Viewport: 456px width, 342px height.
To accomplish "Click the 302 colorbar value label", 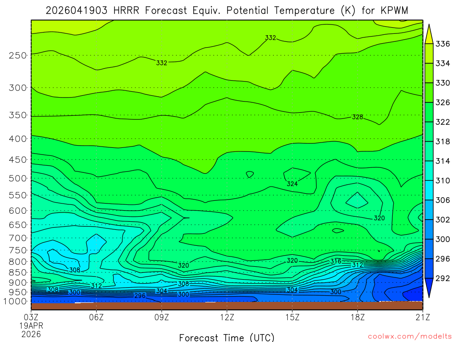I will pyautogui.click(x=443, y=220).
